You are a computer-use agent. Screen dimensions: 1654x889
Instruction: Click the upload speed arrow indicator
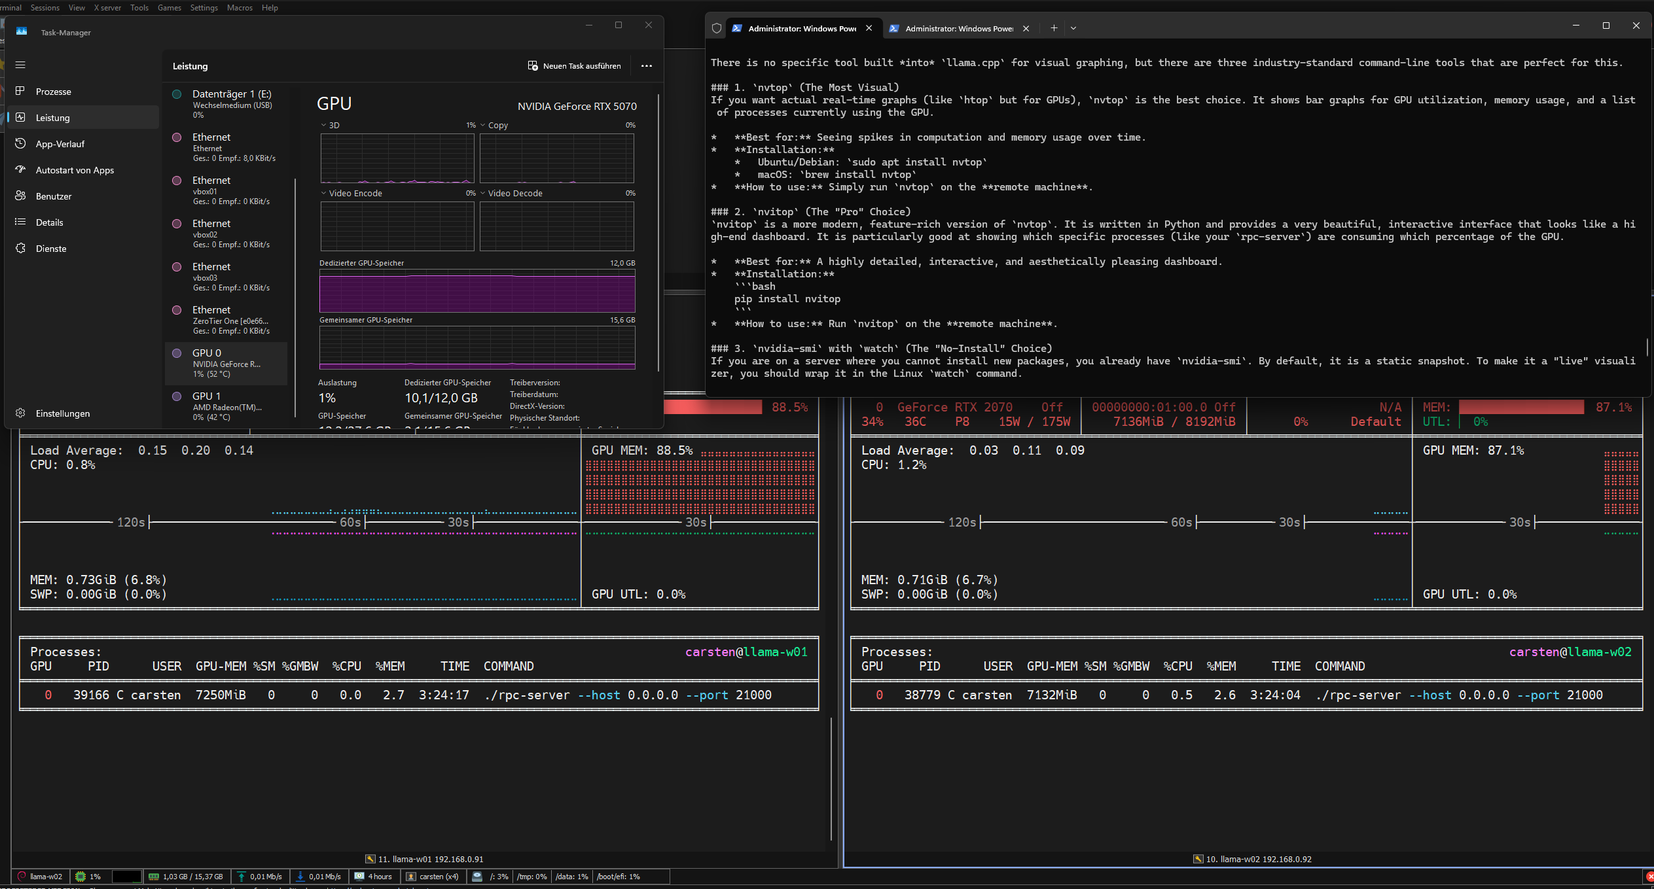241,877
